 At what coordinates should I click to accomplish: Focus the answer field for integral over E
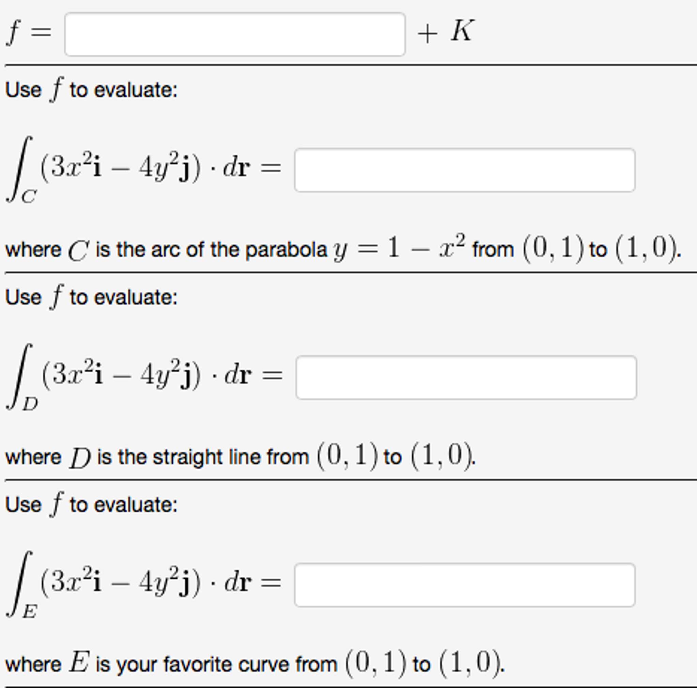point(465,585)
